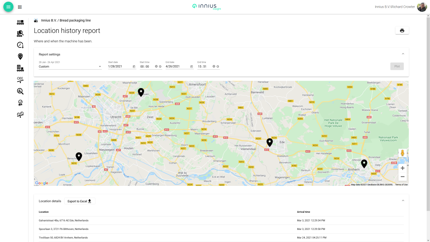This screenshot has width=430, height=242.
Task: Zoom in on the map
Action: coord(402,168)
